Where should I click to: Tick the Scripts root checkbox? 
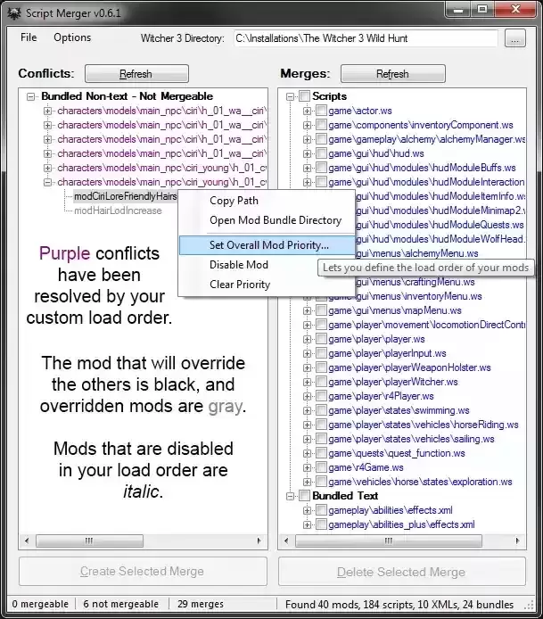point(304,96)
